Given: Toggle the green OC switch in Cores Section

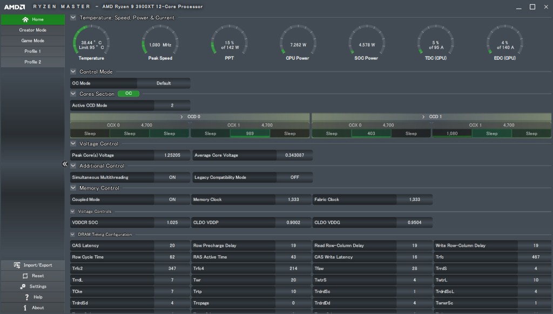Looking at the screenshot, I should [x=129, y=94].
